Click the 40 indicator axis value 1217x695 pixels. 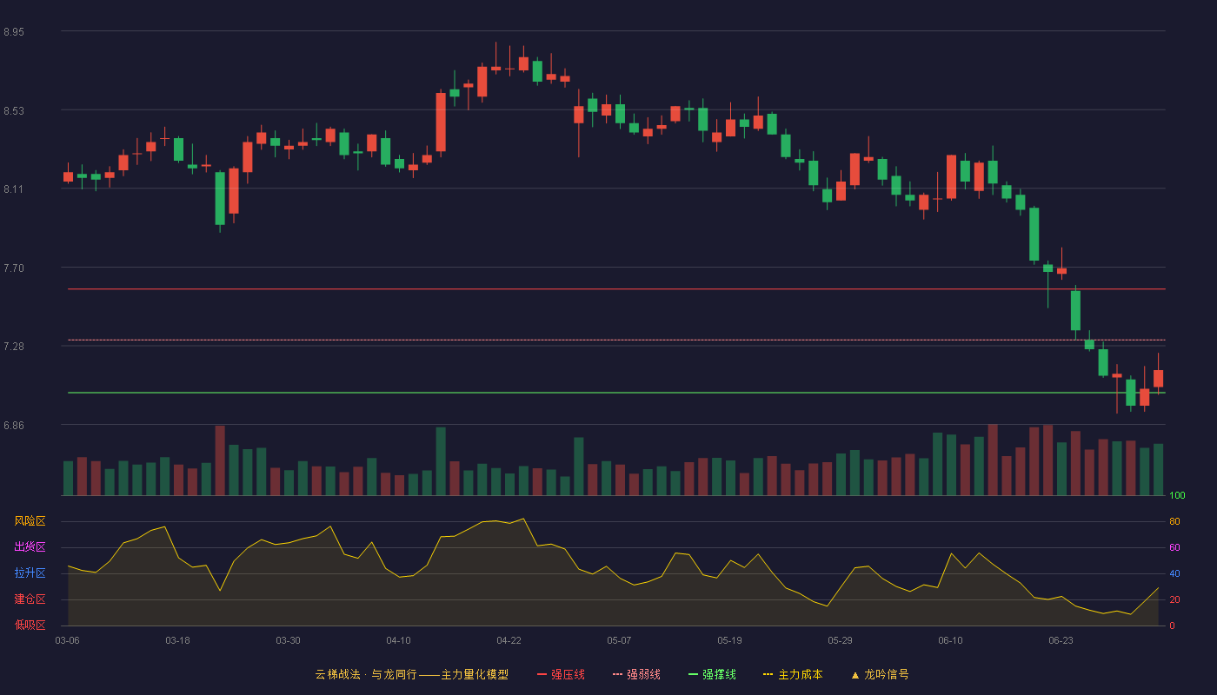(x=1174, y=573)
